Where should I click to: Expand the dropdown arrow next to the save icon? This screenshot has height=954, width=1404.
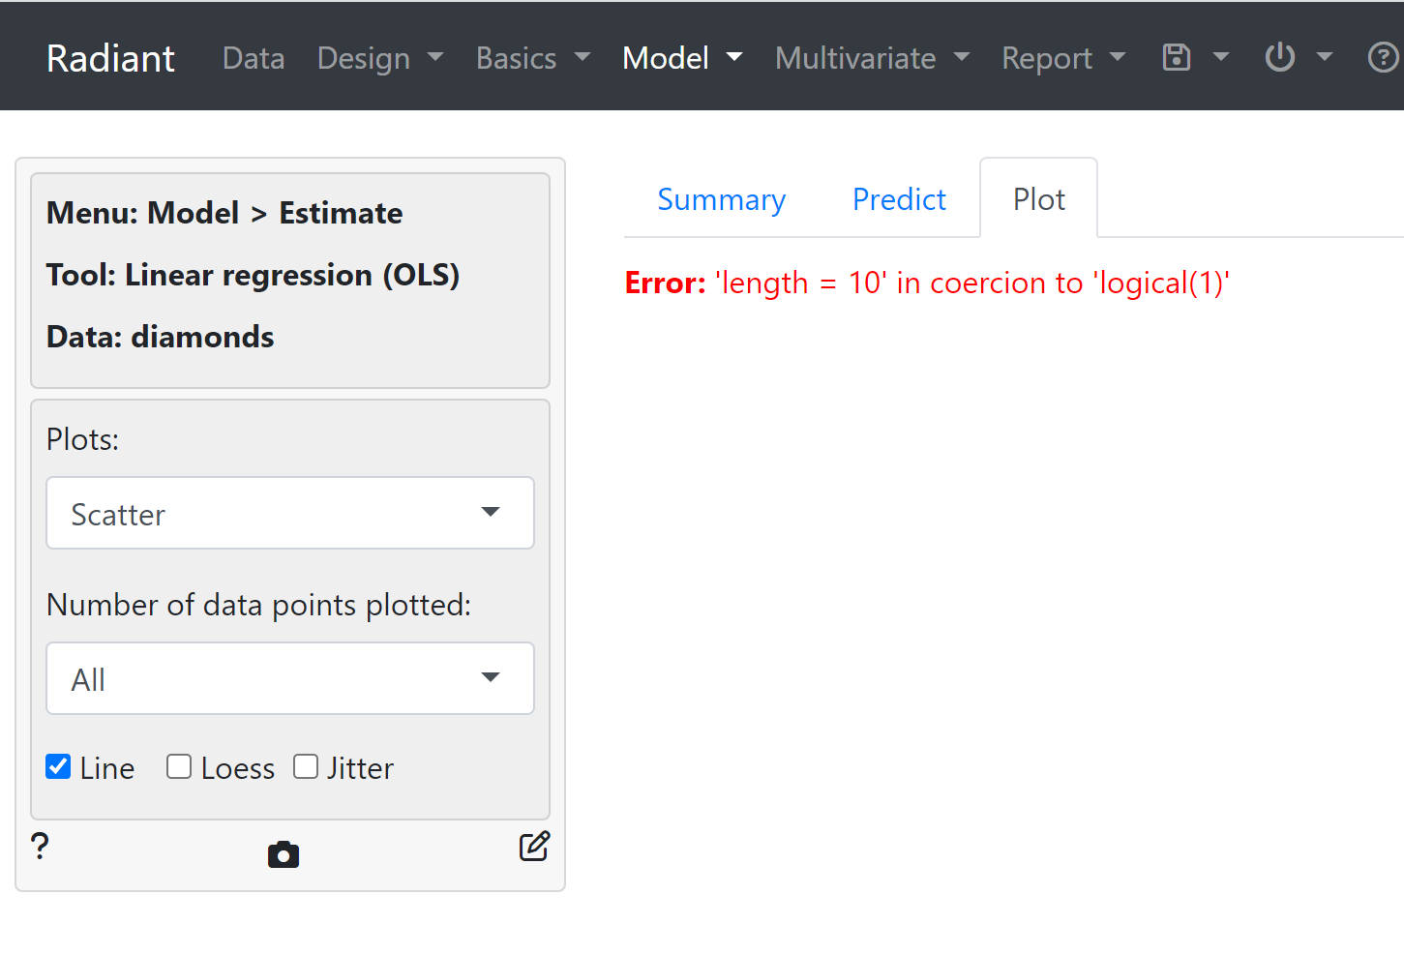click(1221, 57)
